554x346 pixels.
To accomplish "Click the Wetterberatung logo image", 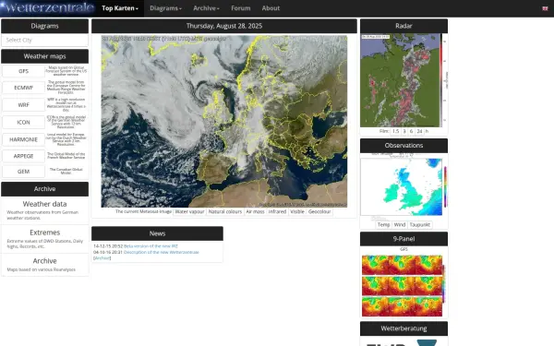I will click(402, 342).
